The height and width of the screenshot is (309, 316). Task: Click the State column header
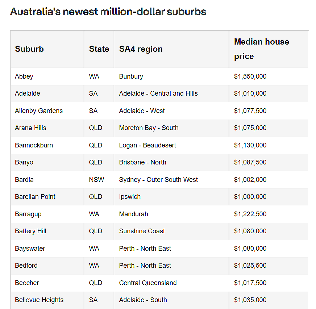pyautogui.click(x=99, y=49)
